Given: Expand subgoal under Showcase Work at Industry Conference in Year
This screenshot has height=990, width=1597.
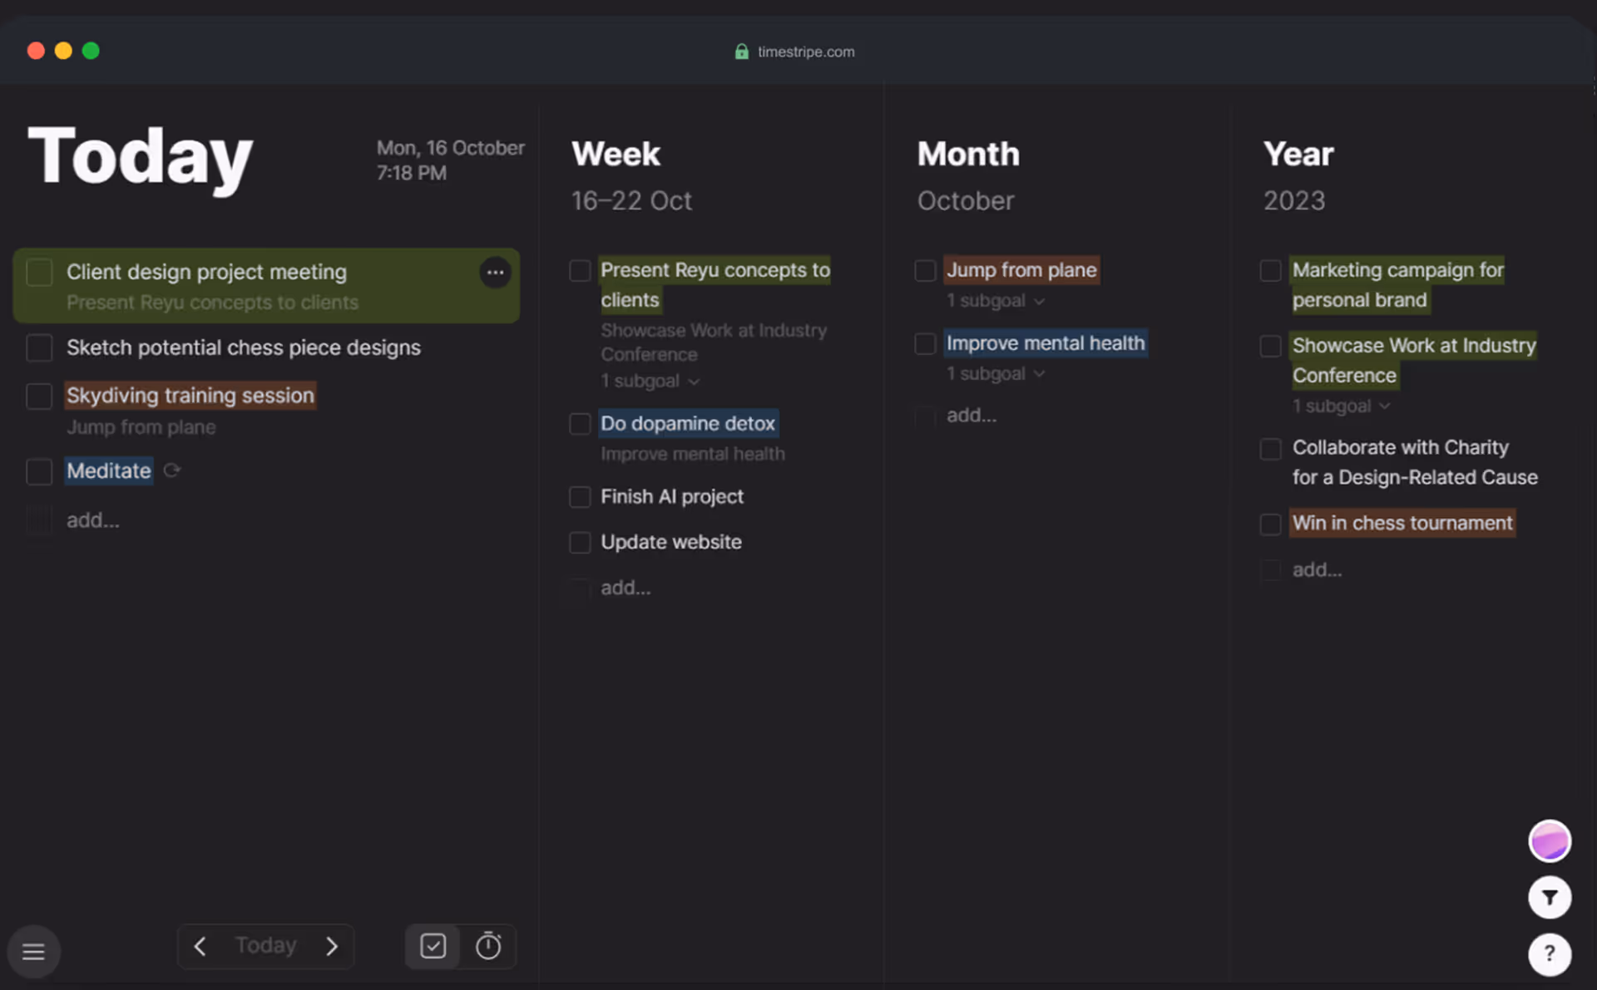Looking at the screenshot, I should click(x=1341, y=406).
